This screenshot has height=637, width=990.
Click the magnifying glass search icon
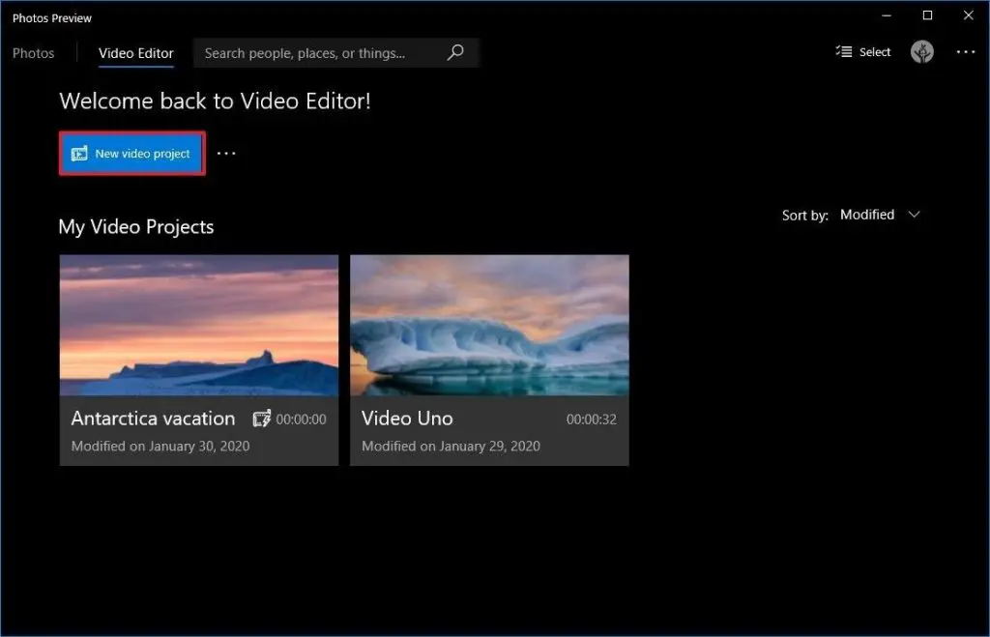click(x=455, y=53)
